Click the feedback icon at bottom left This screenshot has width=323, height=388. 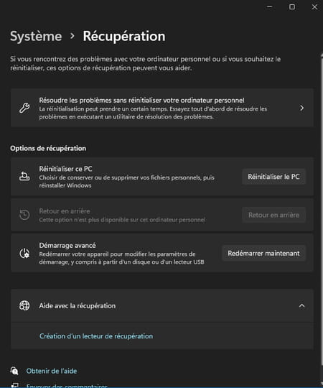[15, 386]
